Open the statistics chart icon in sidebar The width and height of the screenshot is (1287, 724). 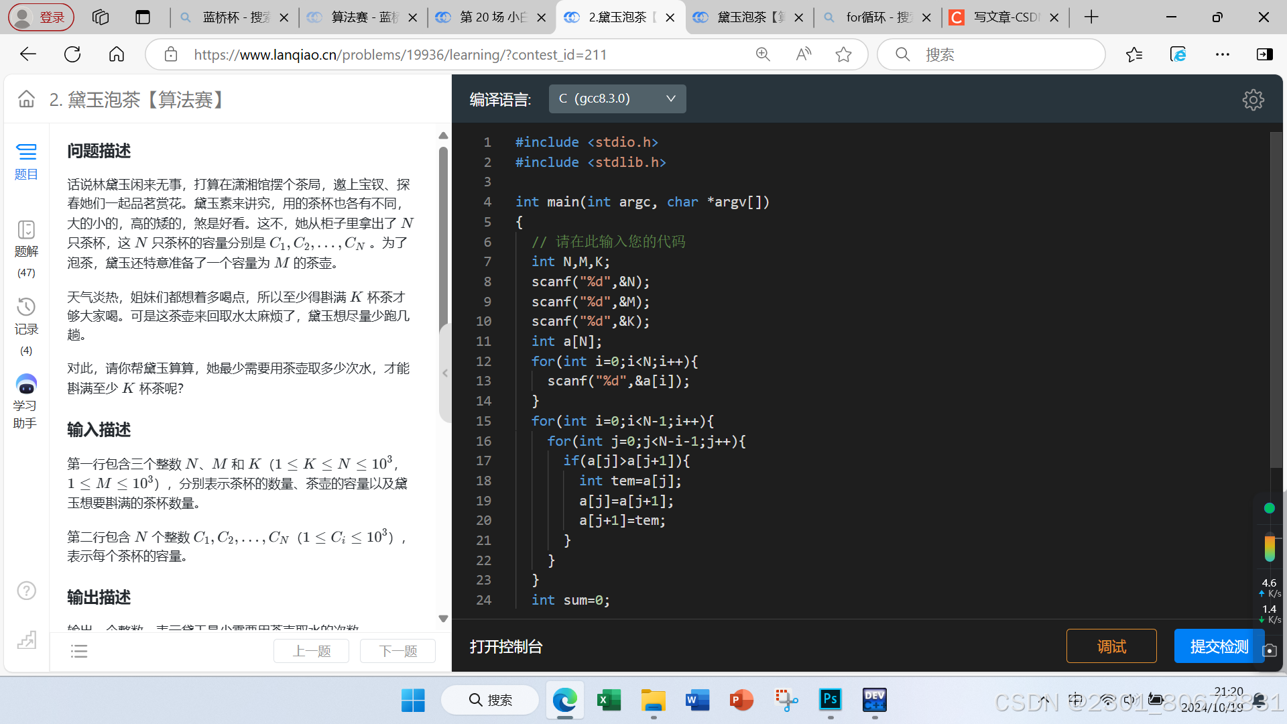point(26,640)
